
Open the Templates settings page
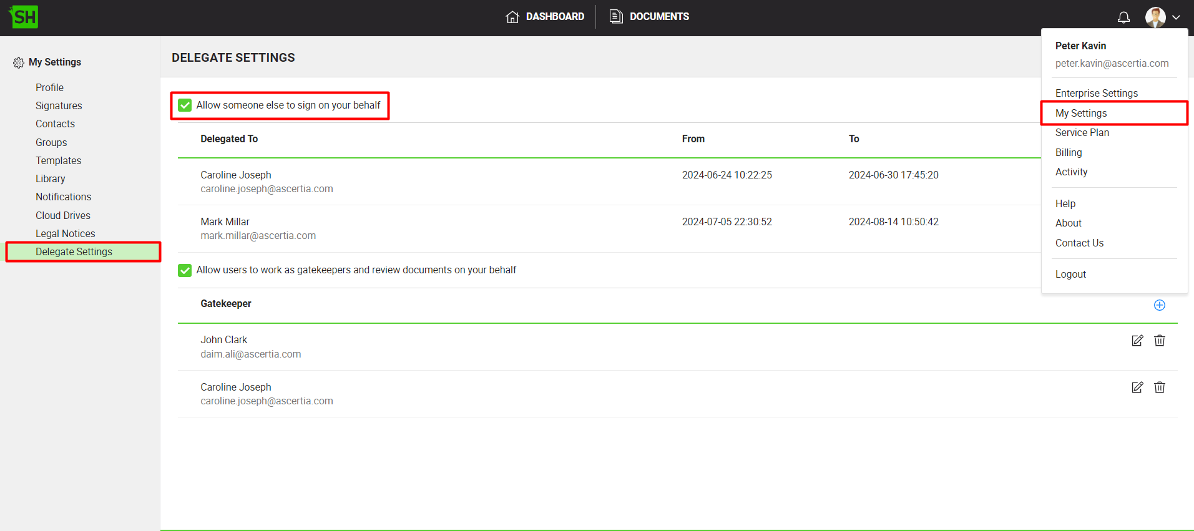pos(58,161)
